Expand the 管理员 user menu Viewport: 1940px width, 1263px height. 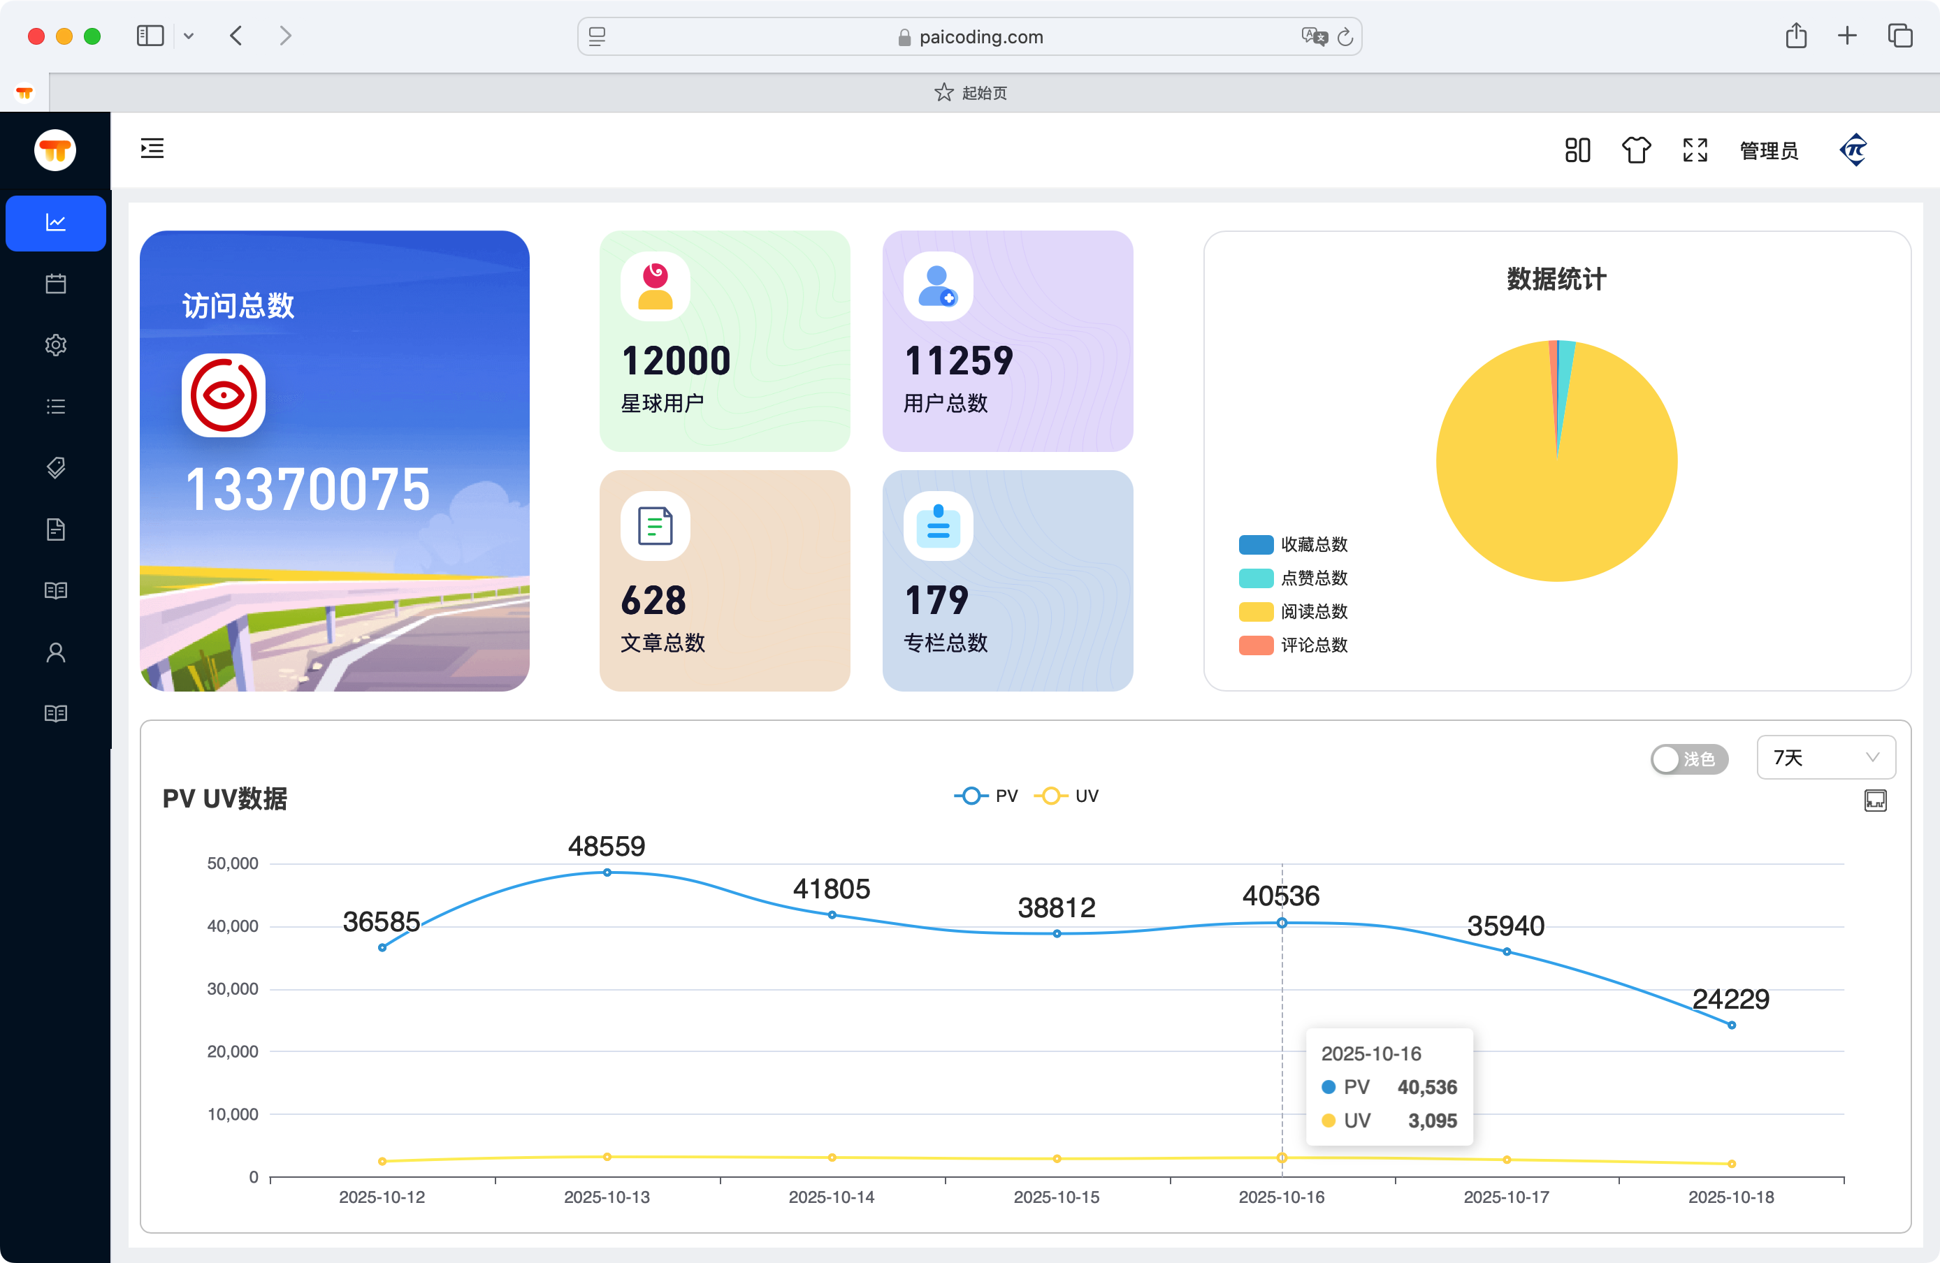(x=1768, y=151)
